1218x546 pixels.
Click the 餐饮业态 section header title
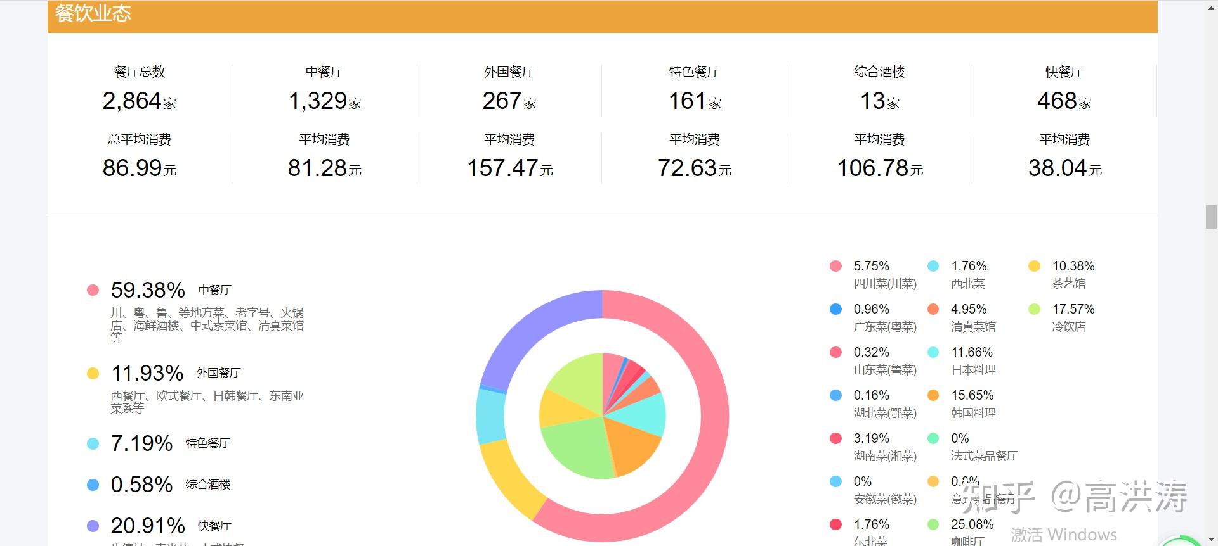coord(93,13)
